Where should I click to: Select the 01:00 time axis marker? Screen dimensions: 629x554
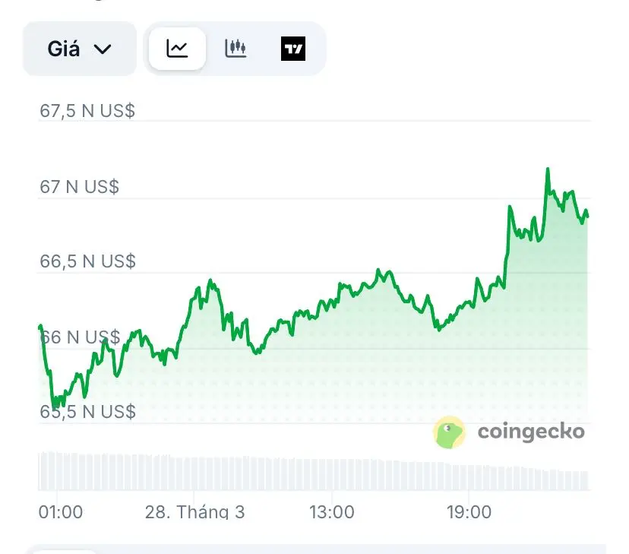pos(61,512)
